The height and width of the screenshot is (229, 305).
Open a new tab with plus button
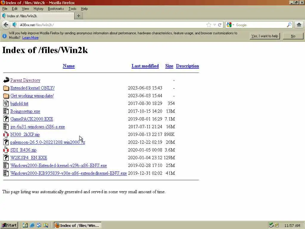click(x=79, y=16)
